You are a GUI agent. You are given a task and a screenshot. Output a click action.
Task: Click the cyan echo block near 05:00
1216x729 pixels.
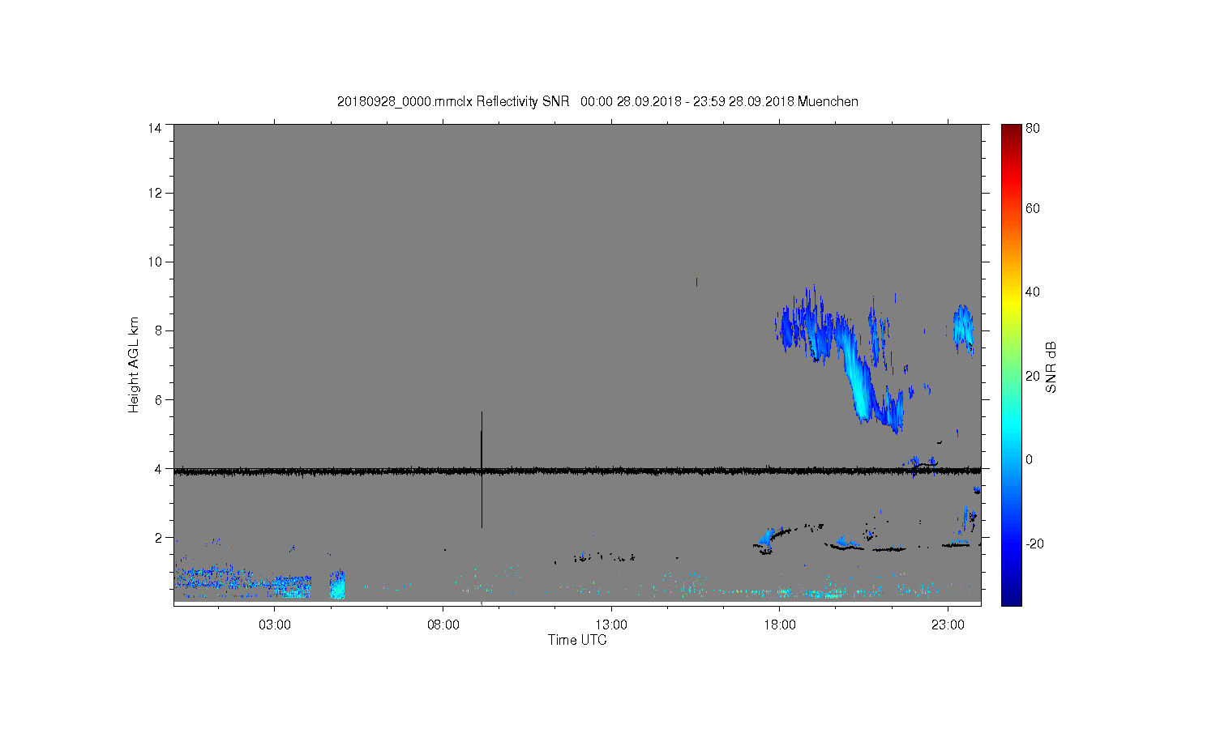337,585
